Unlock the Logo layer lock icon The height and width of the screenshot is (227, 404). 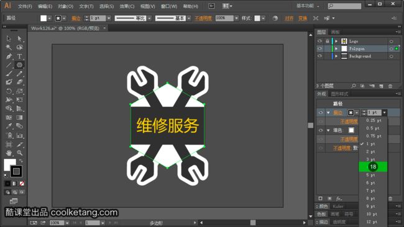(327, 41)
